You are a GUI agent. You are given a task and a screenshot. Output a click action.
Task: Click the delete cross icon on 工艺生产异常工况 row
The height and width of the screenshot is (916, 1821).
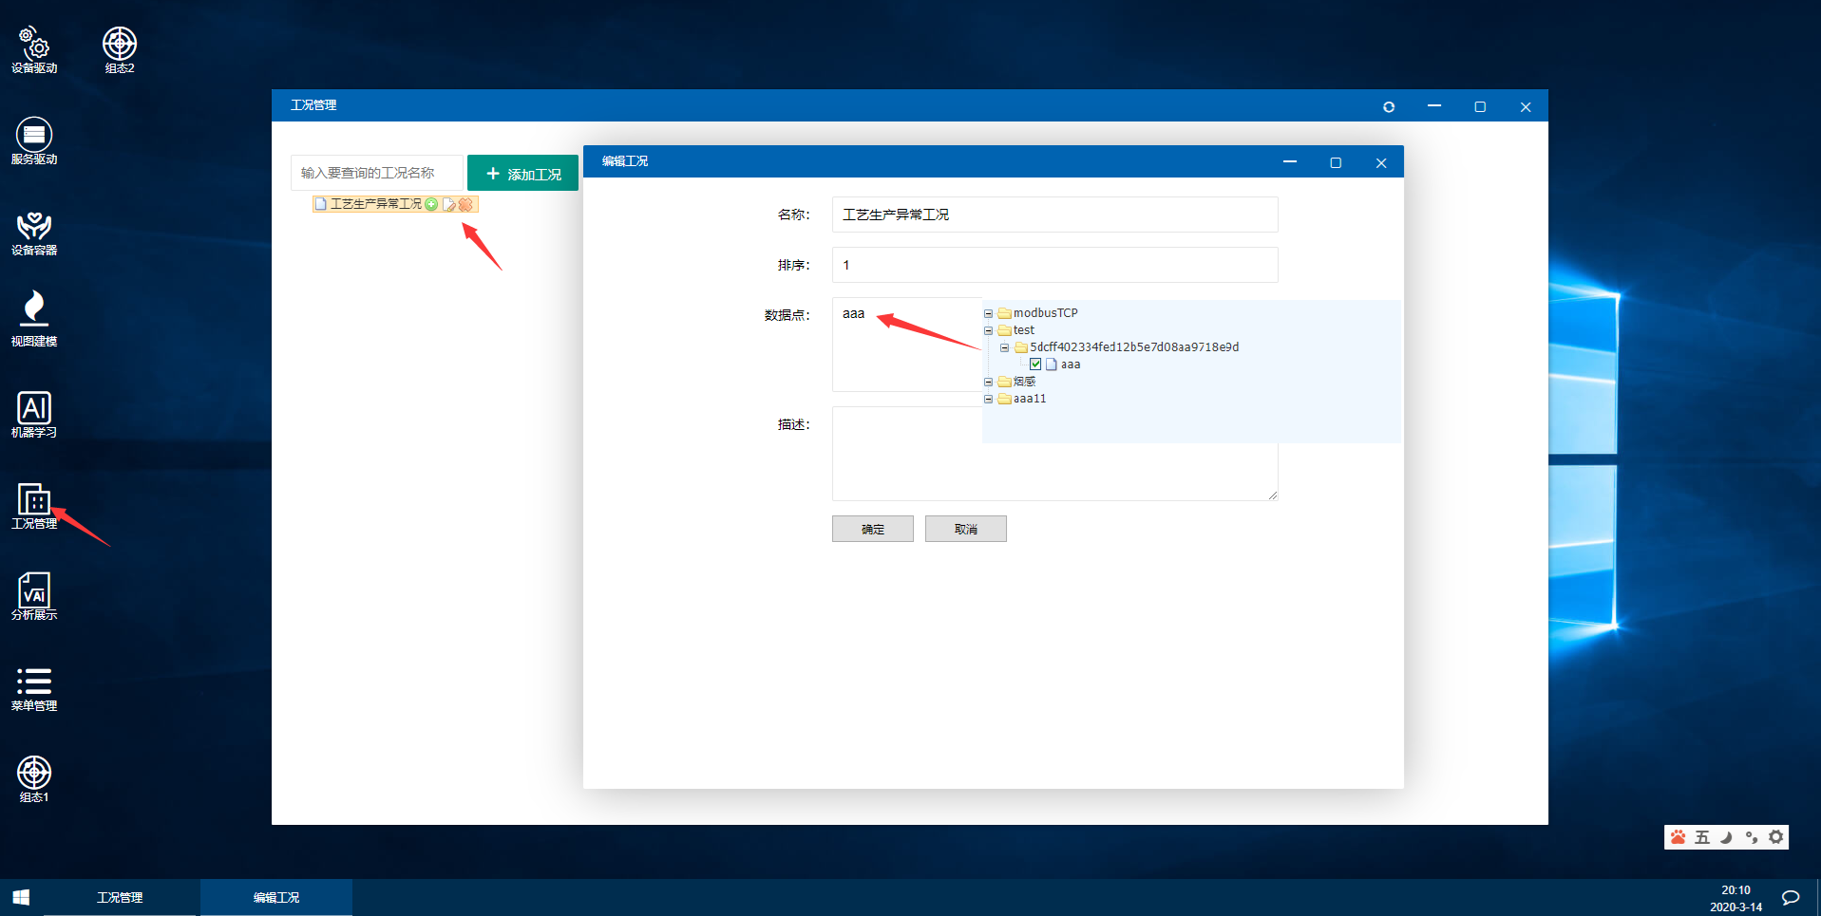coord(465,204)
